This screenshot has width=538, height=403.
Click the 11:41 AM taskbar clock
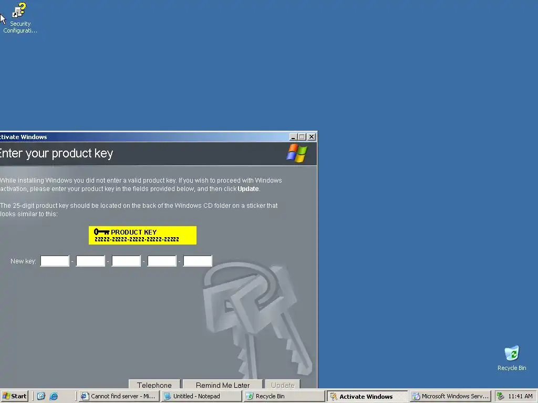(520, 396)
